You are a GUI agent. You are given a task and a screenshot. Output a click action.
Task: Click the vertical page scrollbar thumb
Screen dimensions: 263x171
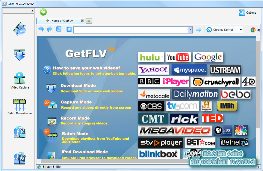coord(258,84)
